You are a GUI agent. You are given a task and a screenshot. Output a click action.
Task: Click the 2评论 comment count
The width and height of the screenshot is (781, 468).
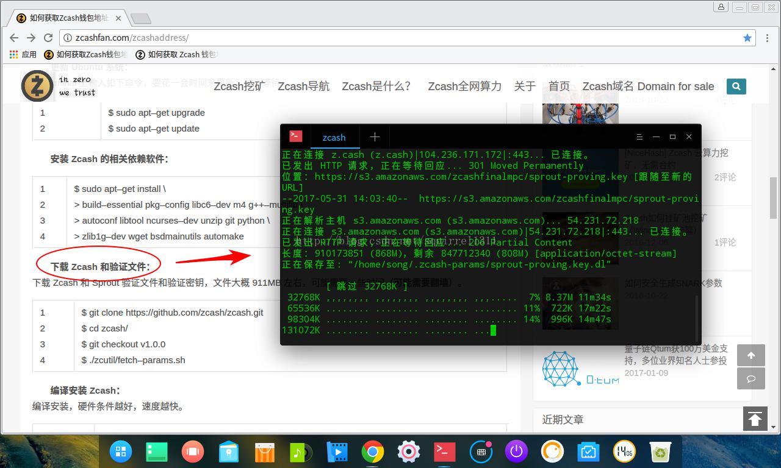click(x=725, y=177)
